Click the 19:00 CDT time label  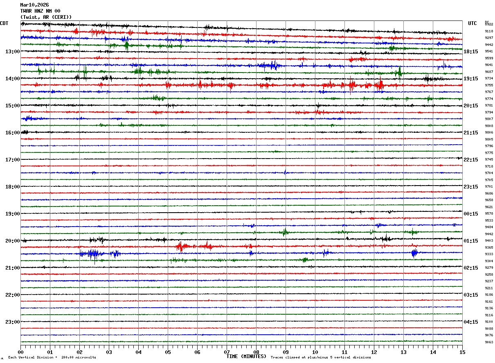coord(12,214)
